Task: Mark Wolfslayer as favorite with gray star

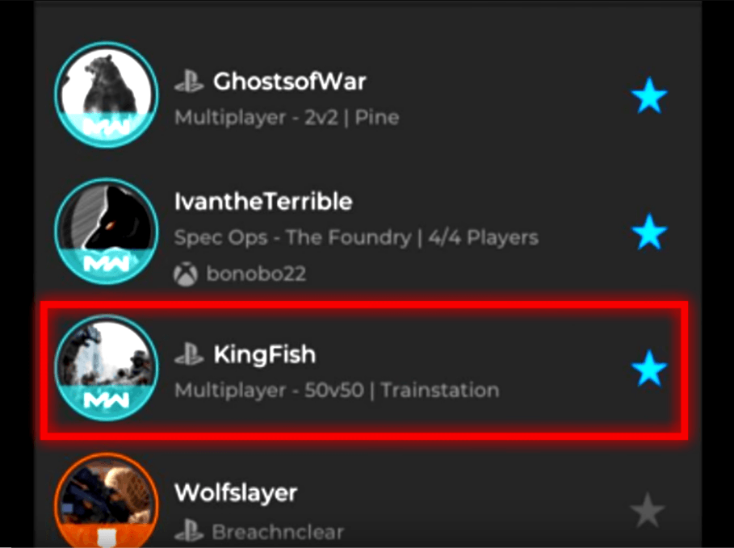Action: click(x=648, y=510)
